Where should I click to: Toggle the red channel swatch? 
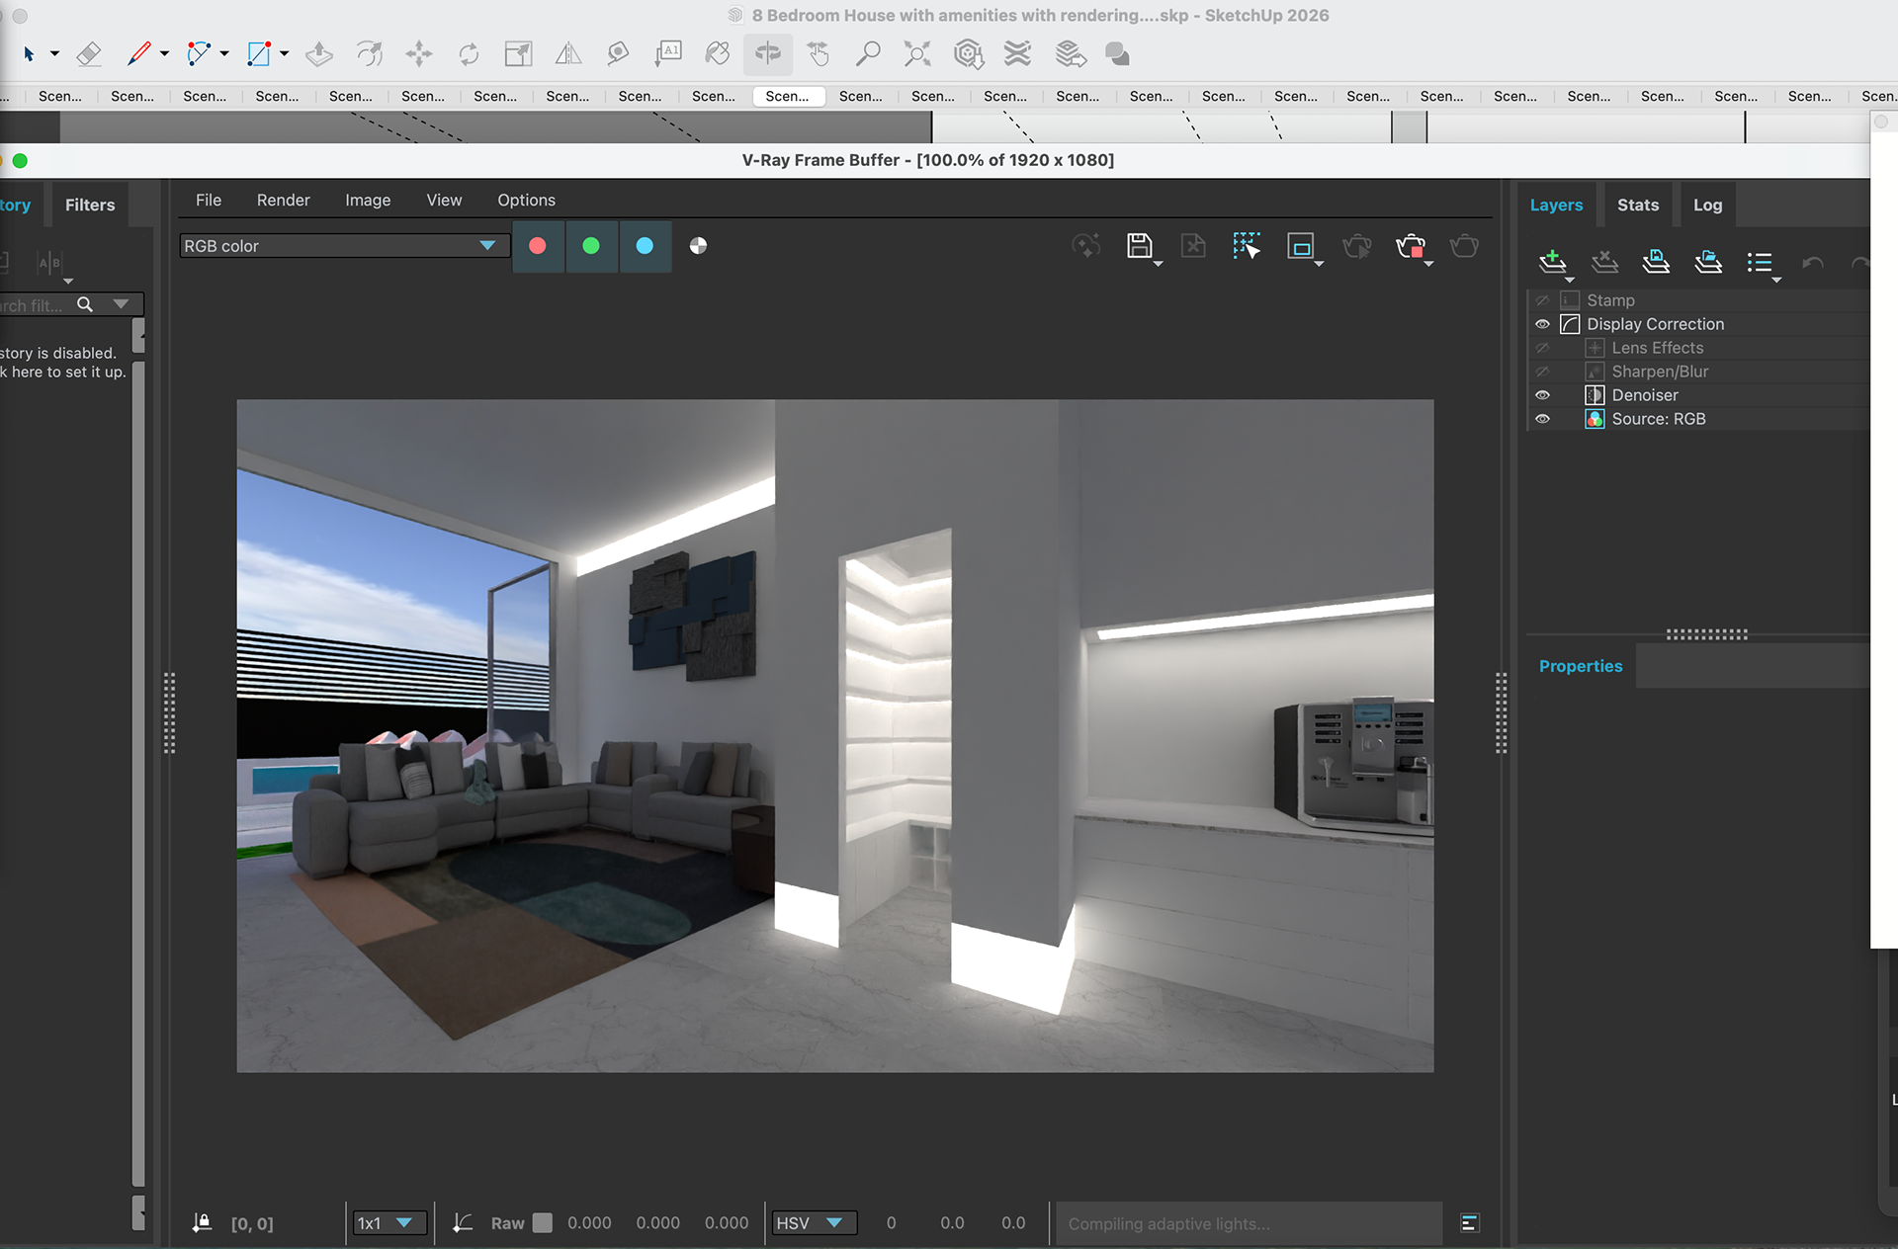[x=538, y=246]
